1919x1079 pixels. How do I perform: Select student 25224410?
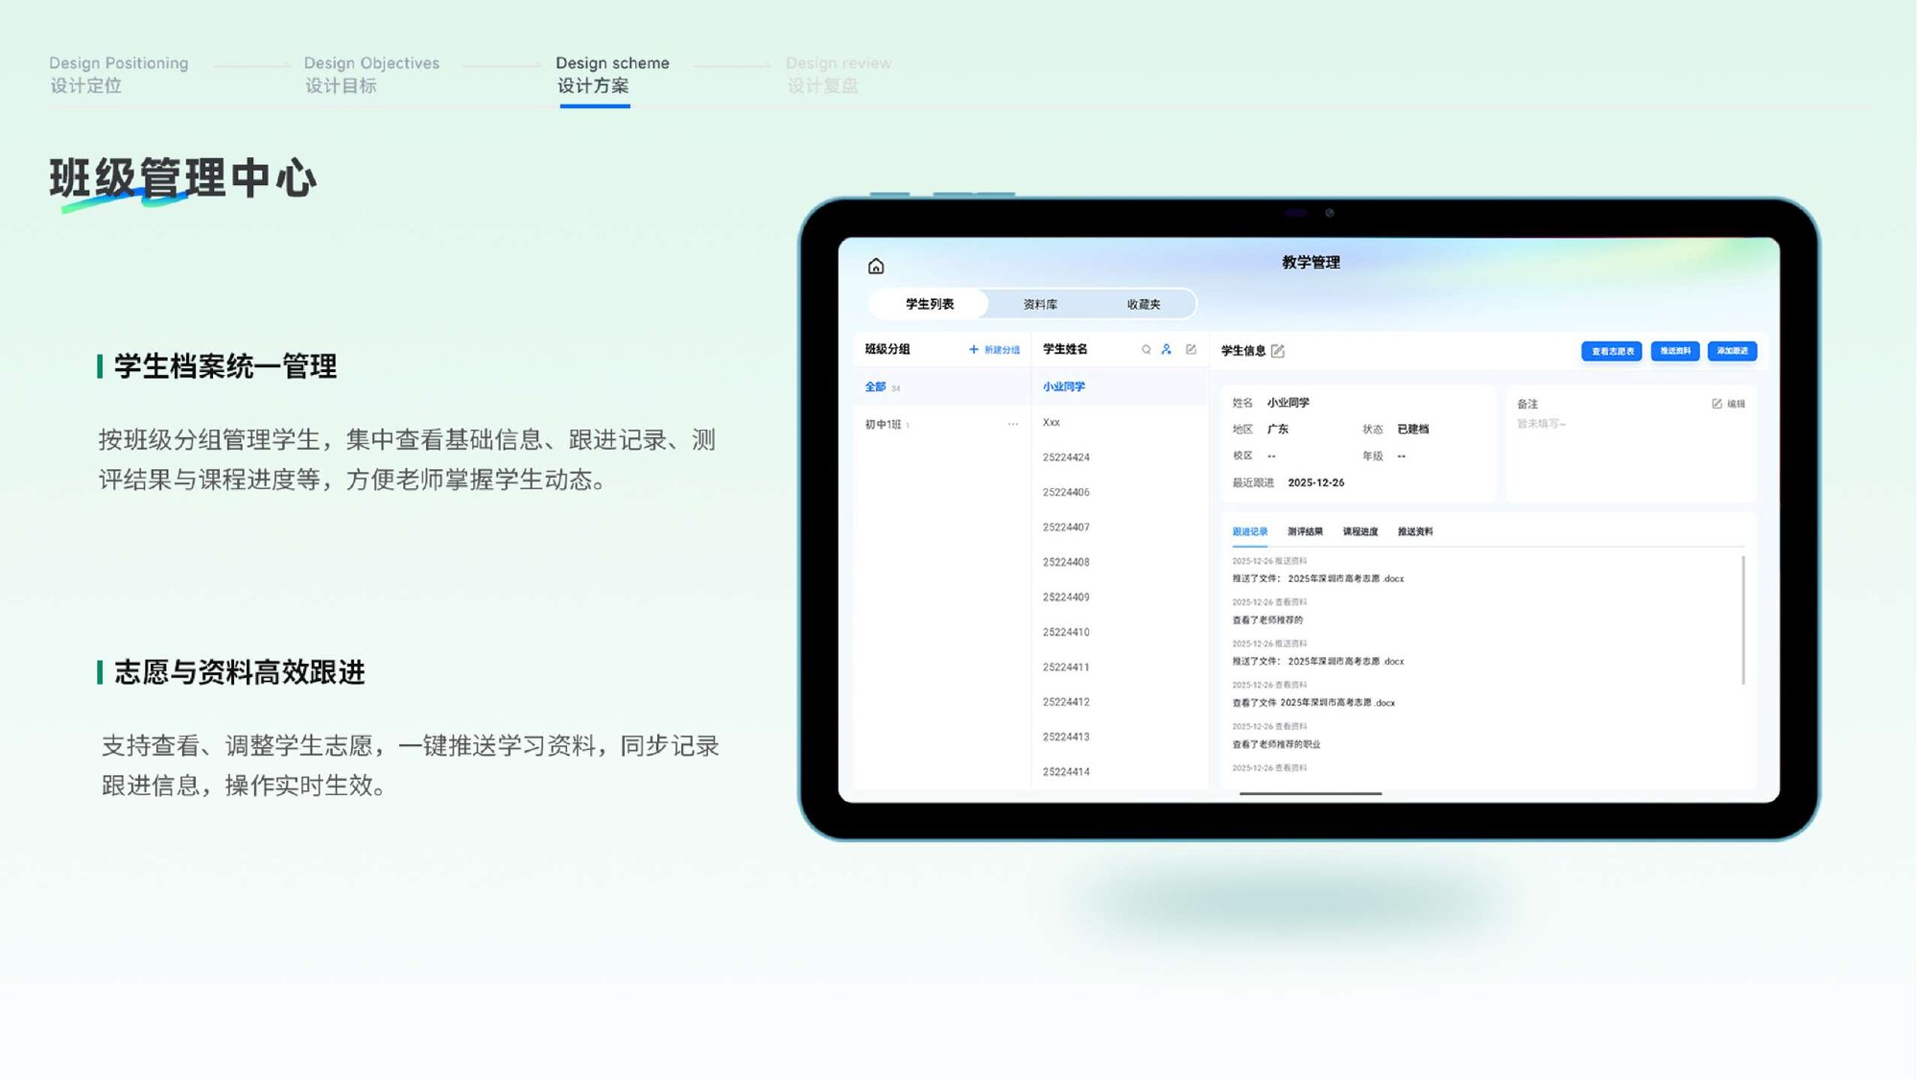pyautogui.click(x=1120, y=632)
